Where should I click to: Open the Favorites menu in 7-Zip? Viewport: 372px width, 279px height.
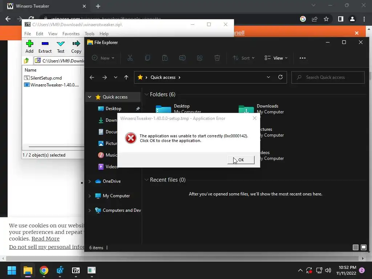coord(71,34)
